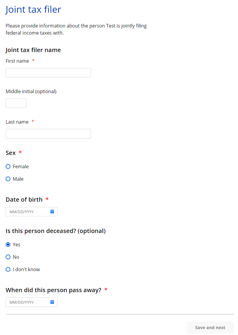Click the "First name" field label

[x=17, y=61]
